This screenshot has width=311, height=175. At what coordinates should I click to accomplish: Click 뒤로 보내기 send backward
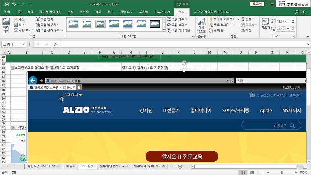(219, 25)
